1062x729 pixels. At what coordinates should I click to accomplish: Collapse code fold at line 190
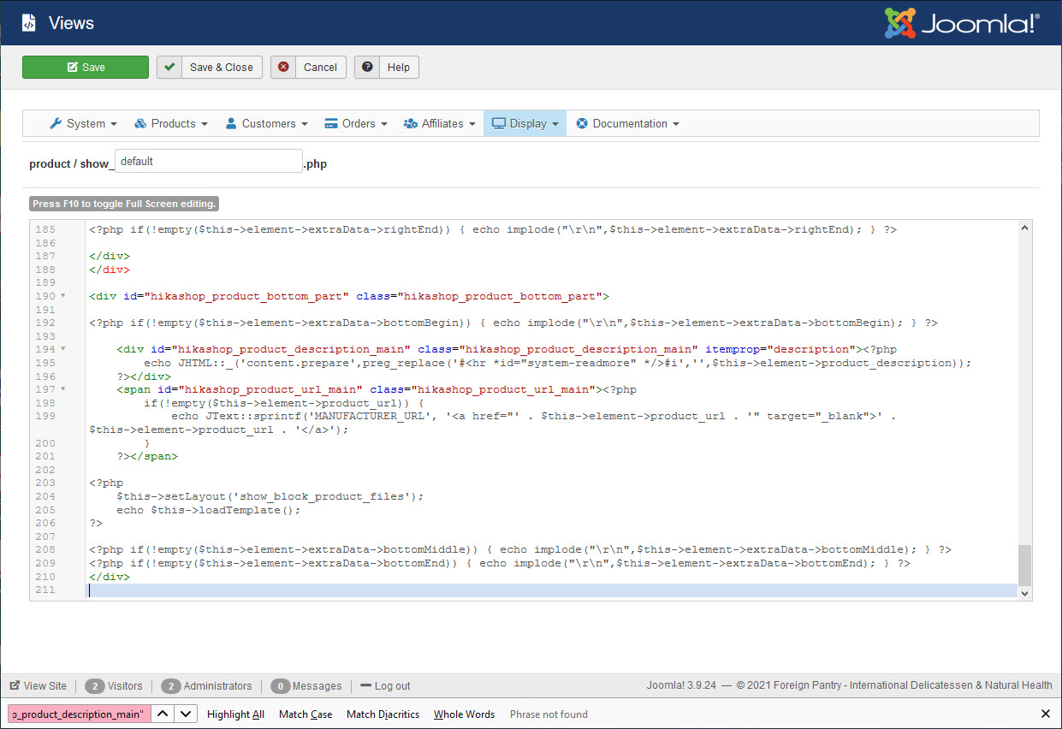coord(62,296)
